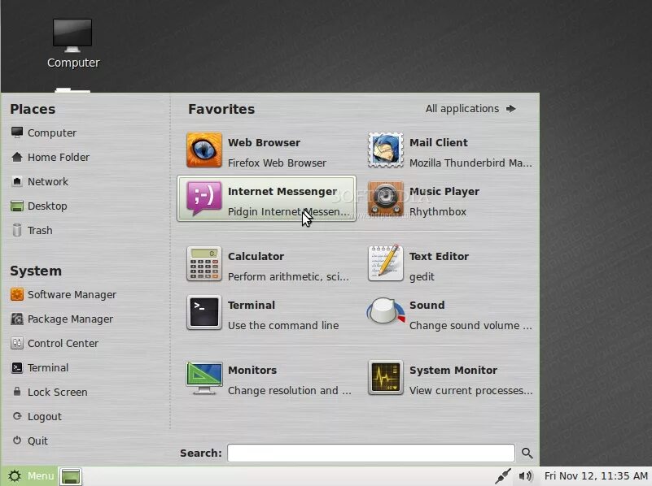
Task: Click the network icon in system tray
Action: (x=503, y=475)
